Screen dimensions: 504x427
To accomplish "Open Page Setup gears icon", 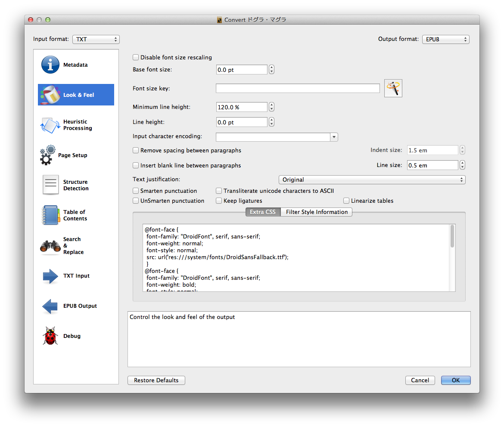I will pyautogui.click(x=47, y=155).
